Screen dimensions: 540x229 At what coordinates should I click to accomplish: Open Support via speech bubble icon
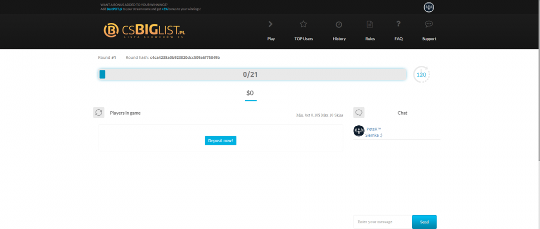point(428,24)
